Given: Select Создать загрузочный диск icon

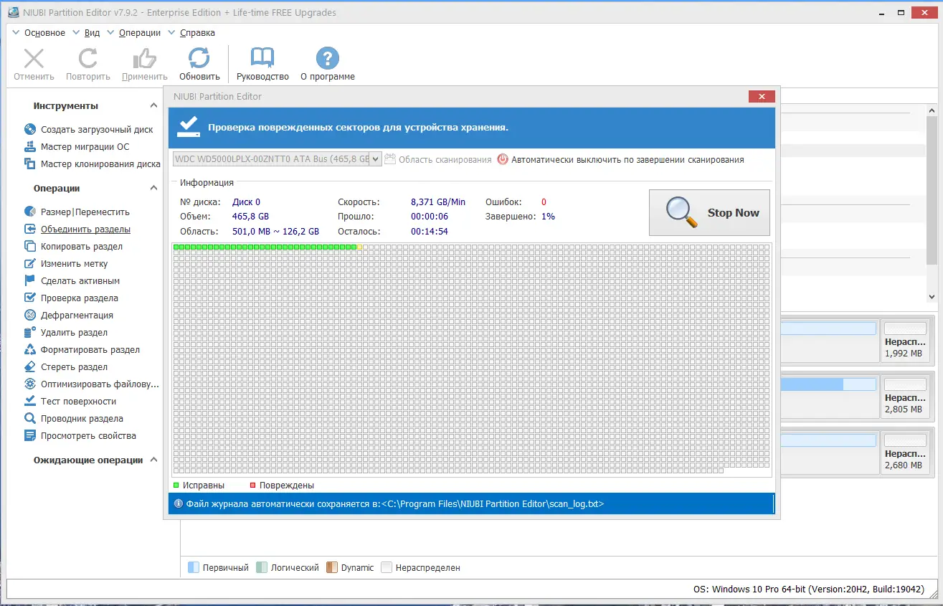Looking at the screenshot, I should (x=30, y=130).
